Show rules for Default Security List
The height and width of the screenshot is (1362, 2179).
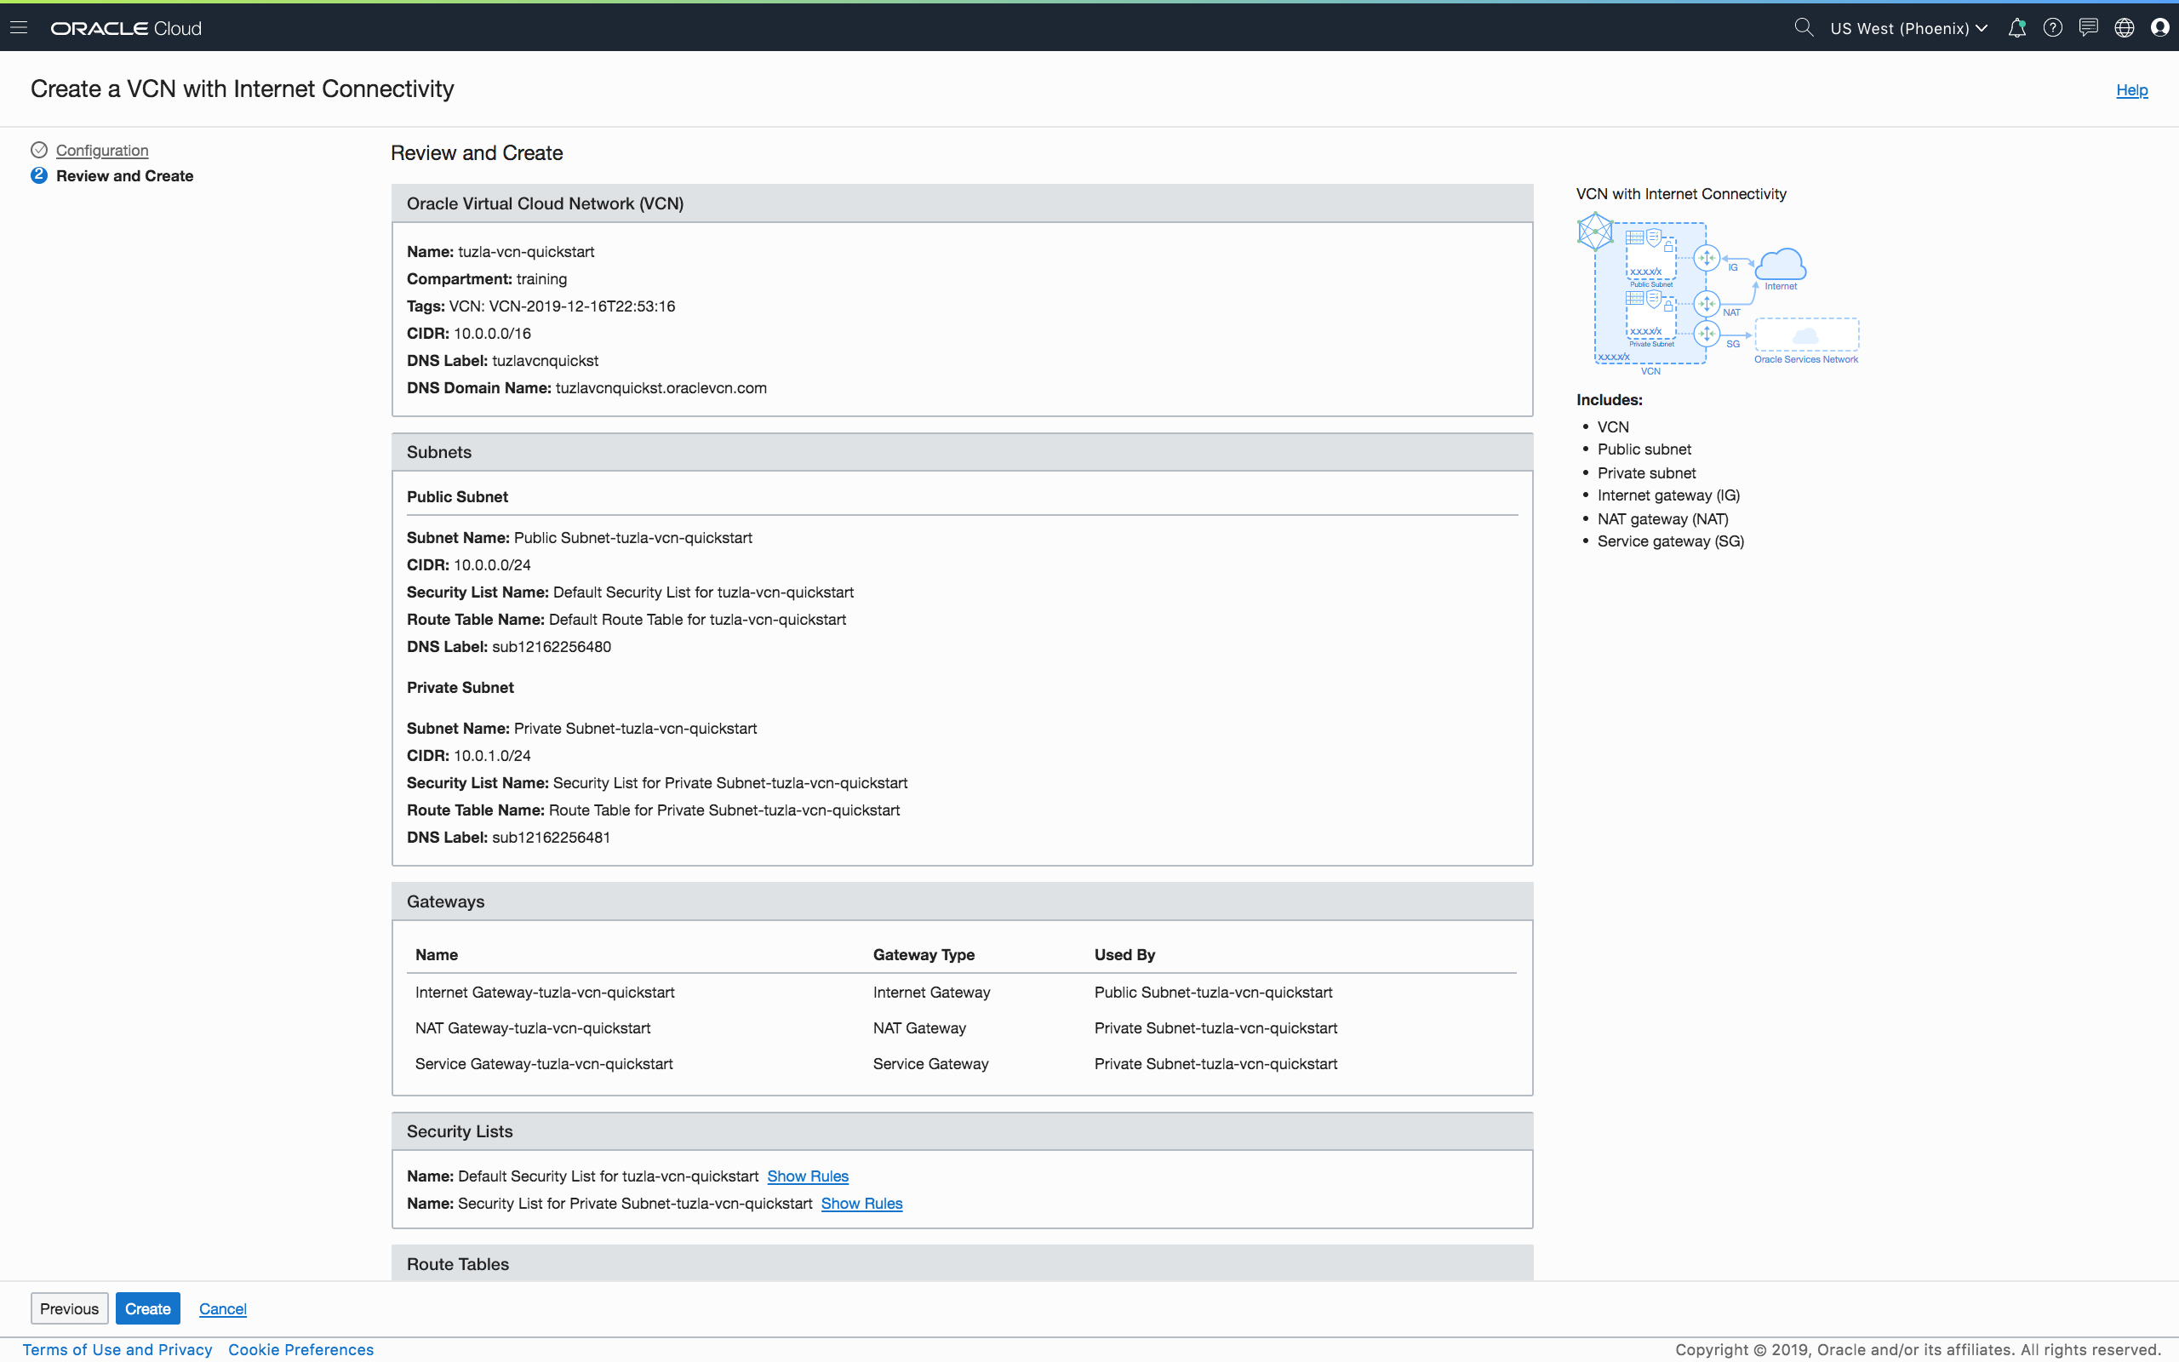tap(807, 1176)
